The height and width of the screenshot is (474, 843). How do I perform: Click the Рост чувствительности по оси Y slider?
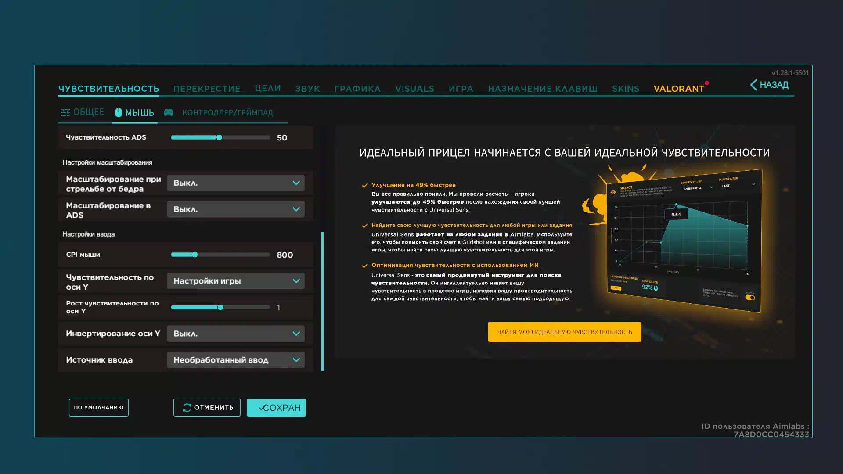220,307
